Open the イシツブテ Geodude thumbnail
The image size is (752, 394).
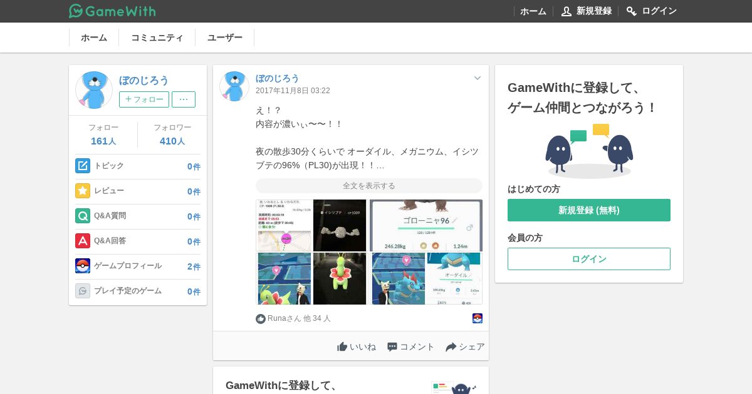pyautogui.click(x=340, y=225)
